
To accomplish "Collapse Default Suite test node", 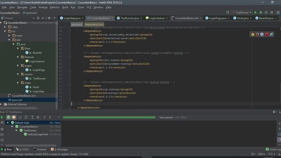I will (8, 123).
